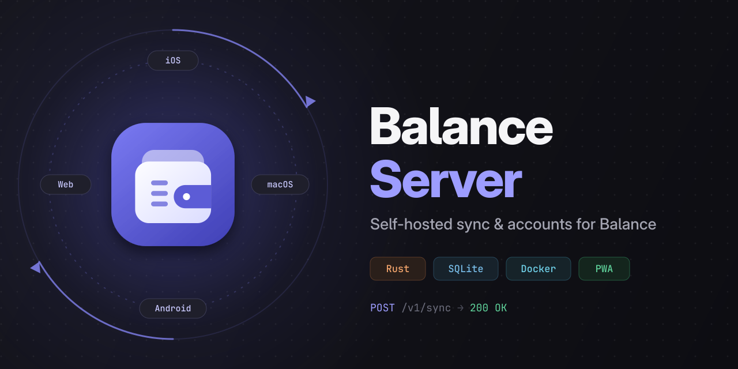Click the SQLite tech badge
This screenshot has width=738, height=369.
[x=466, y=269]
